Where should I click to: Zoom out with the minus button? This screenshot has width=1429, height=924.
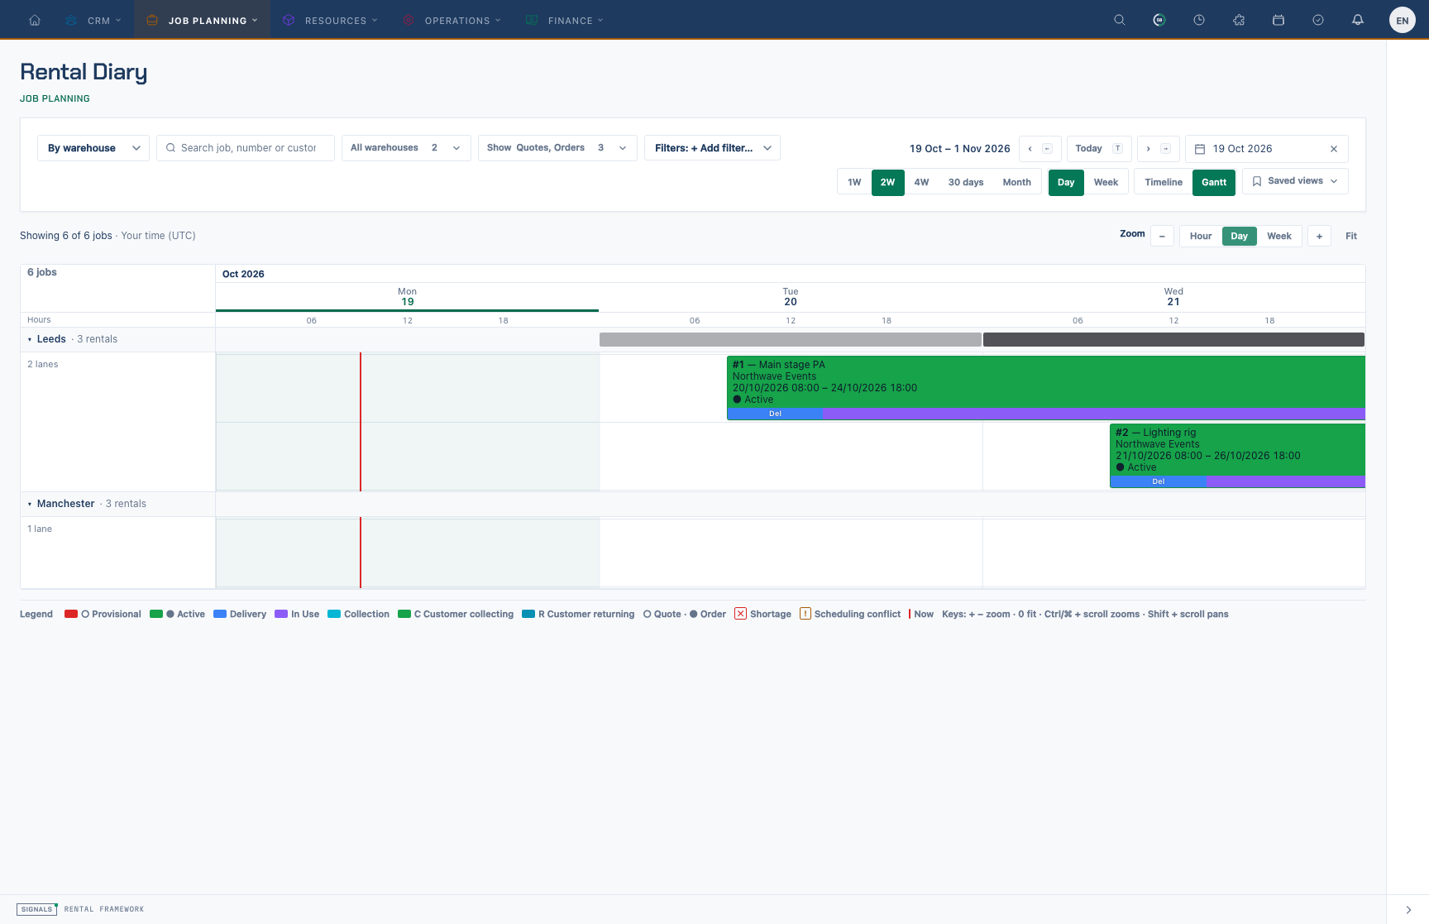click(x=1162, y=237)
